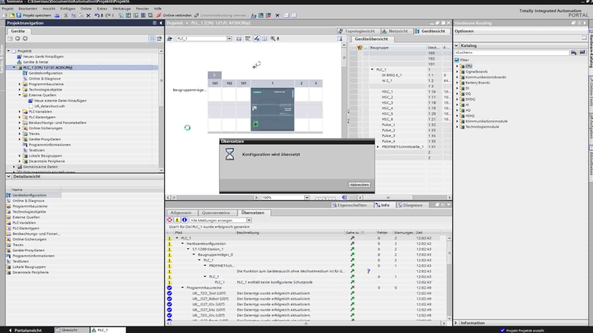Open Alle Meldungen anzeigen dropdown
The height and width of the screenshot is (333, 593).
(x=248, y=220)
